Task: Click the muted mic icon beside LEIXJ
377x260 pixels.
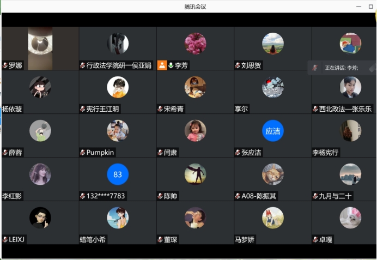Action: (5, 239)
